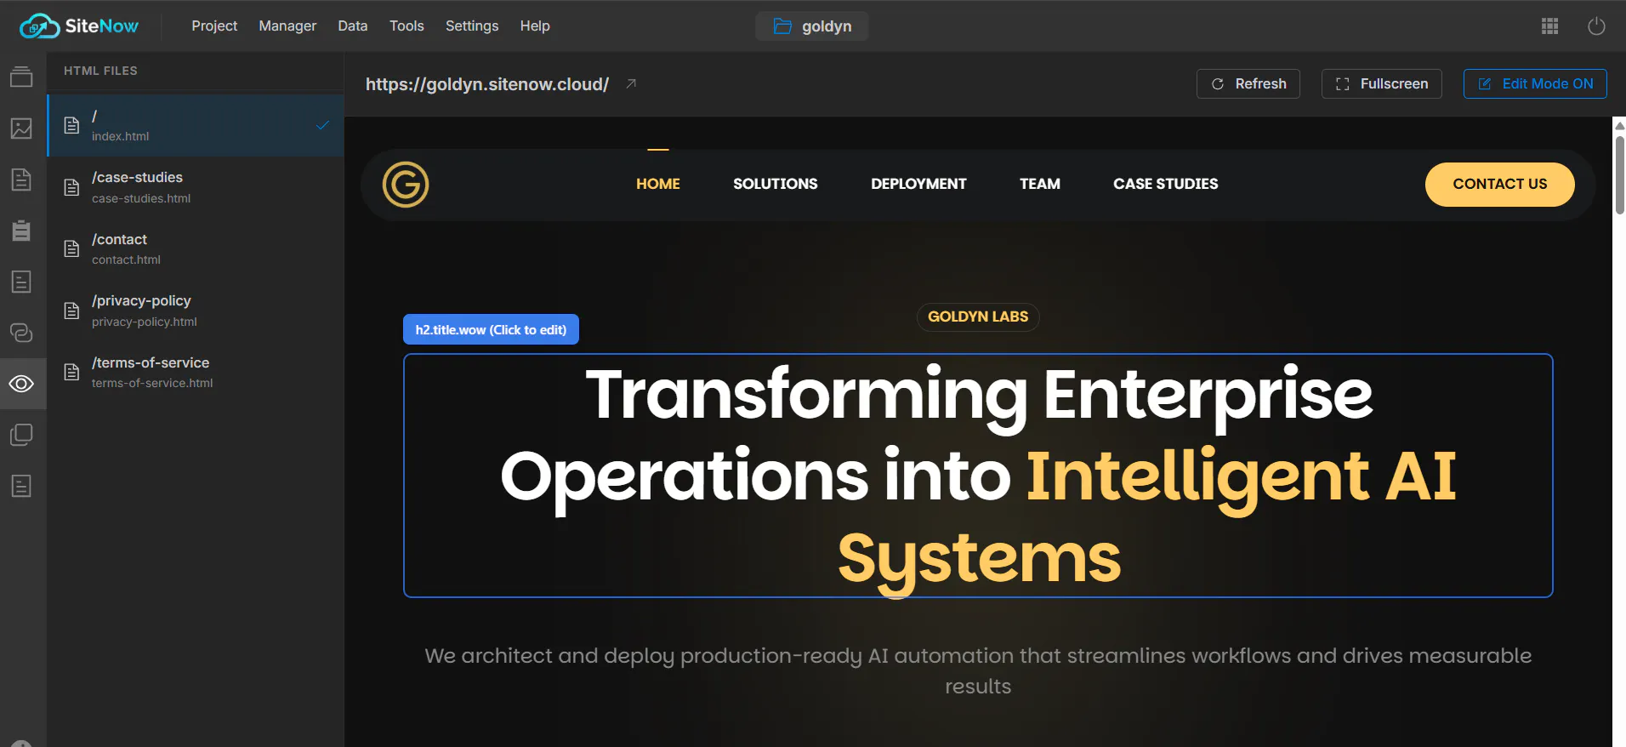Select the index.html root file entry
The image size is (1626, 747).
point(196,125)
